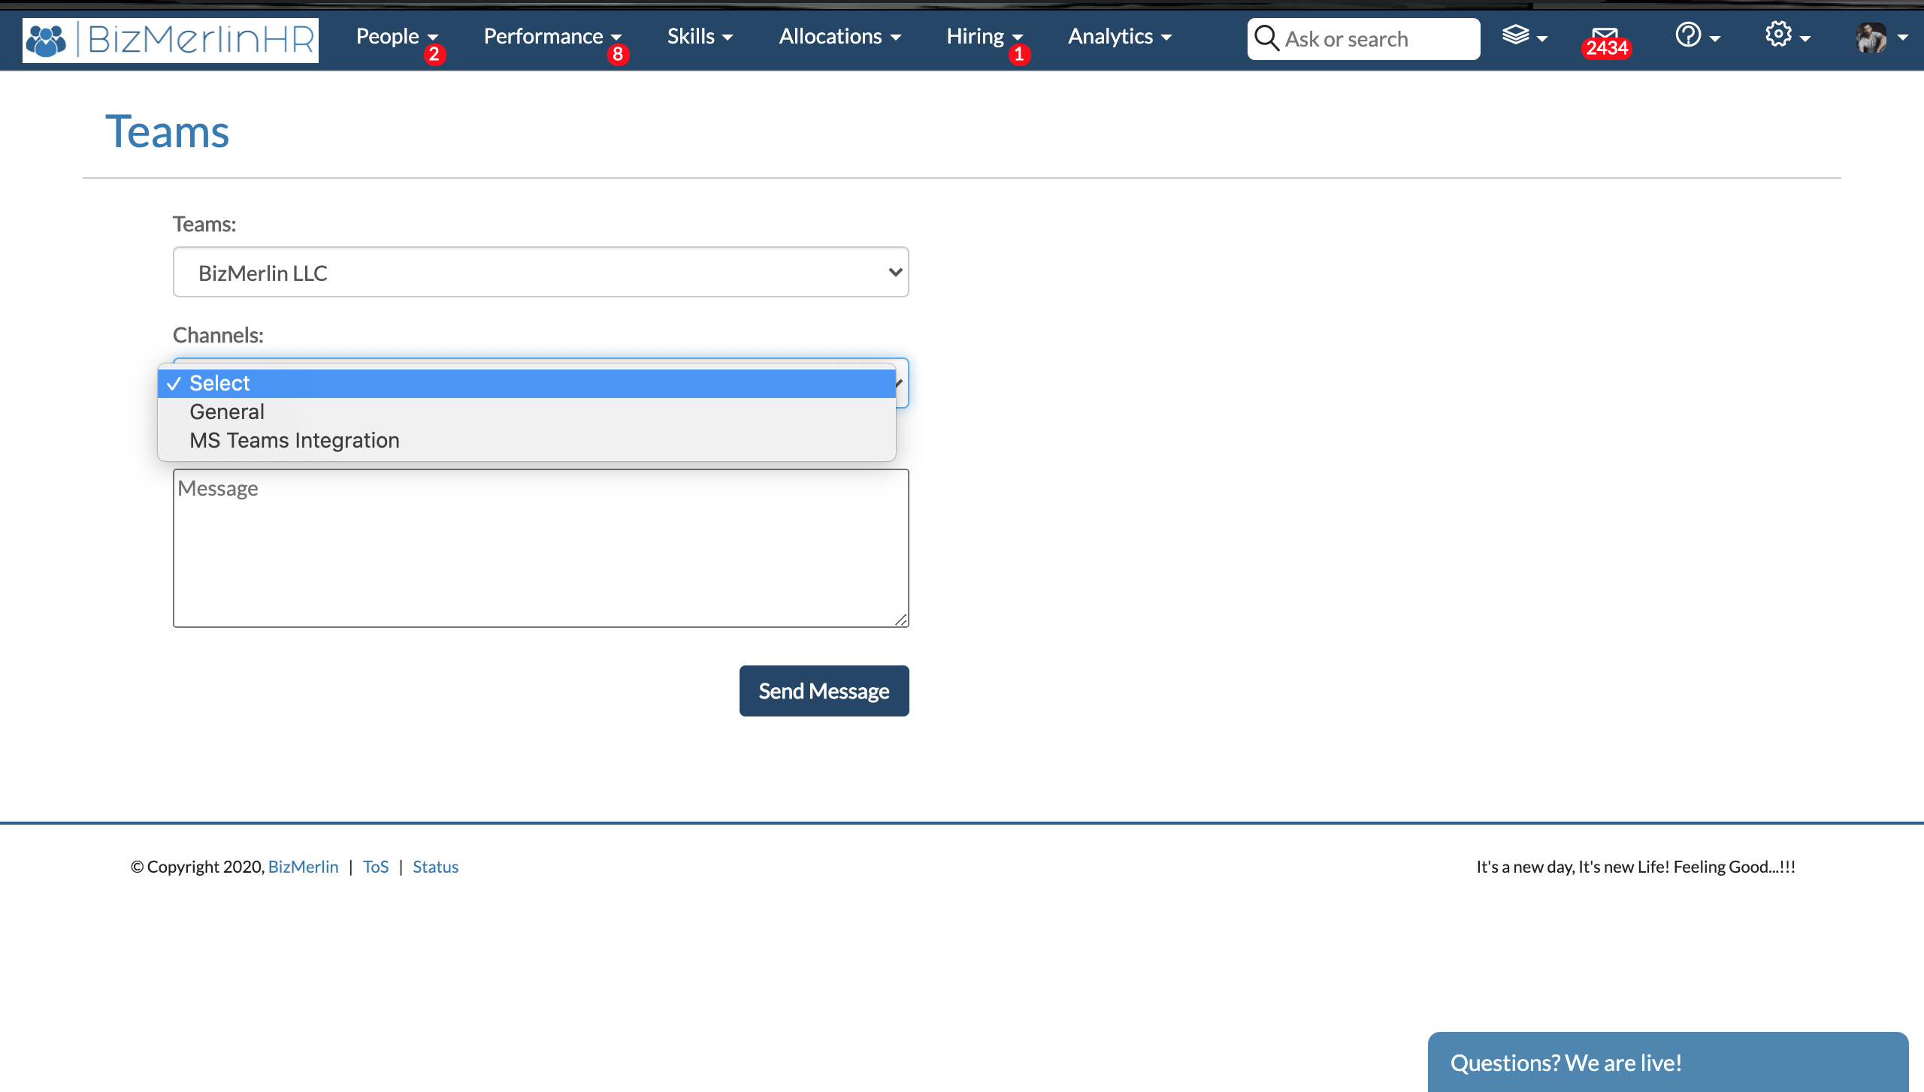
Task: Open the Questions? We are live! chat
Action: pos(1668,1062)
